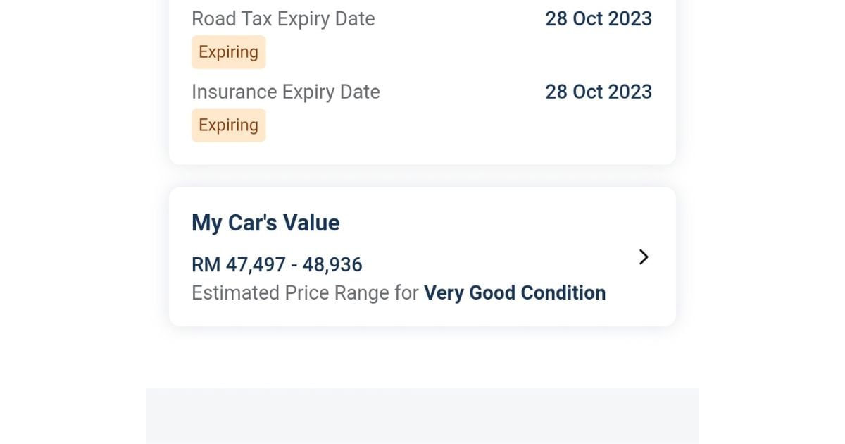Click the lower estimate figure 47,497
Screen dimensions: 845x444
256,265
